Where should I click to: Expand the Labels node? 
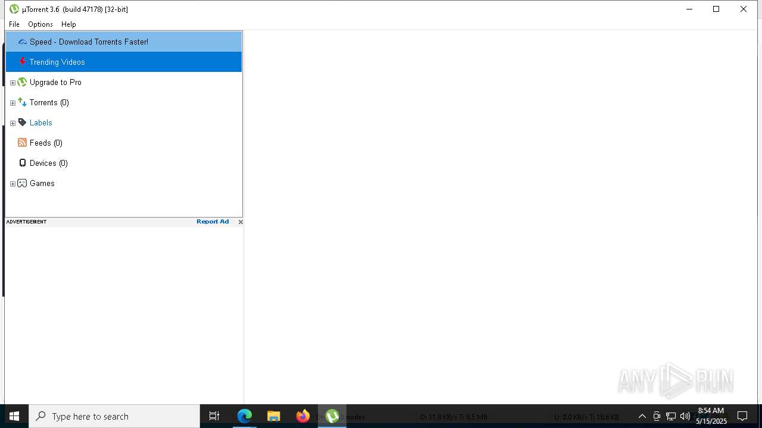coord(13,123)
